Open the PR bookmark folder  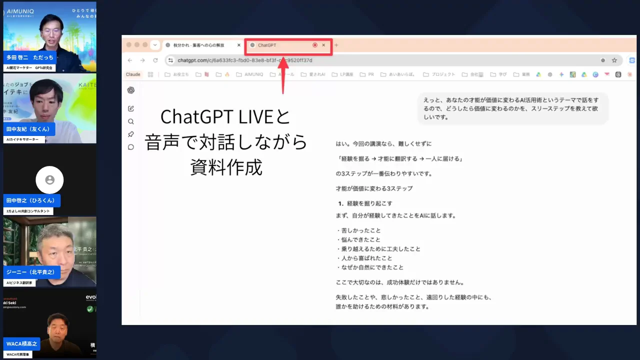coord(367,74)
